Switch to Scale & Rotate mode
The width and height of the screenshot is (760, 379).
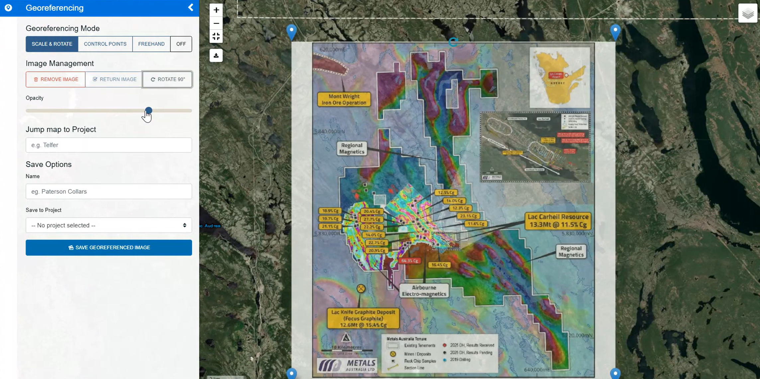coord(52,44)
